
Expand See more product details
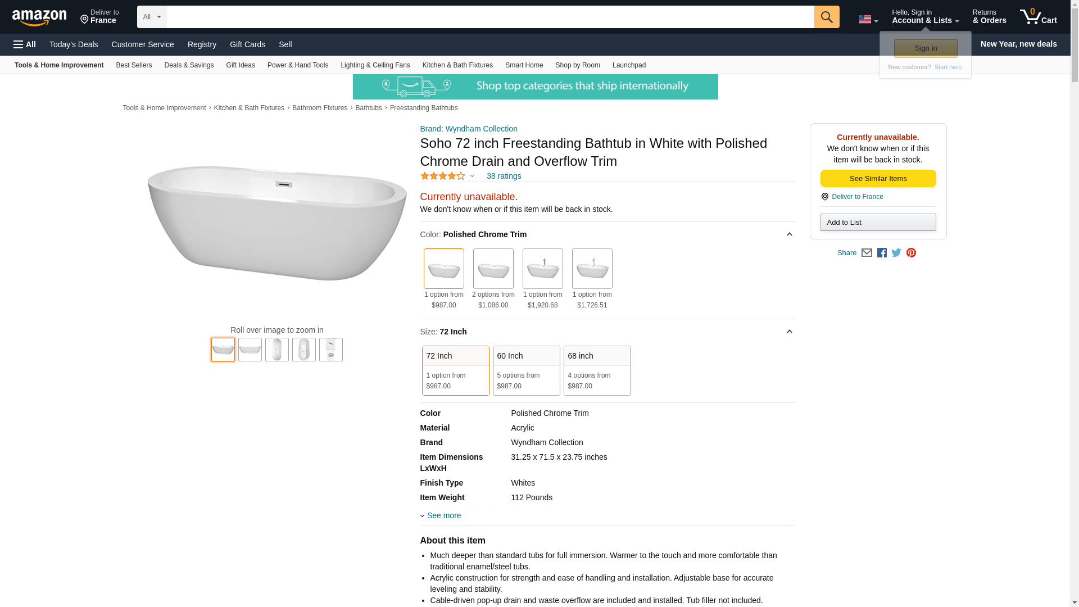(443, 515)
